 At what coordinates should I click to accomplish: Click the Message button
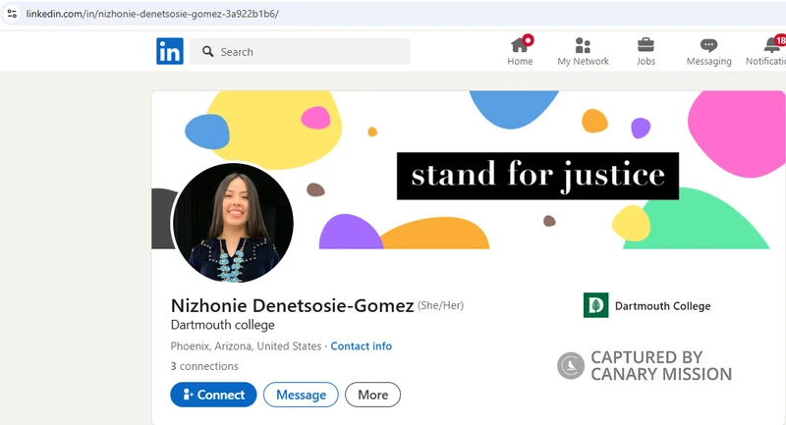(301, 395)
